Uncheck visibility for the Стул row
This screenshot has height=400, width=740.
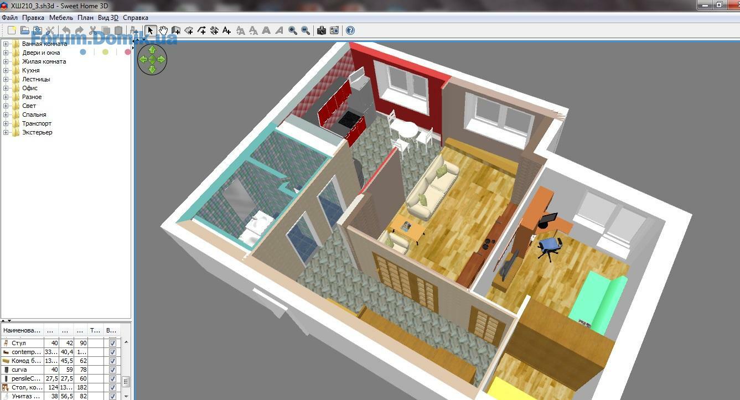pos(112,343)
